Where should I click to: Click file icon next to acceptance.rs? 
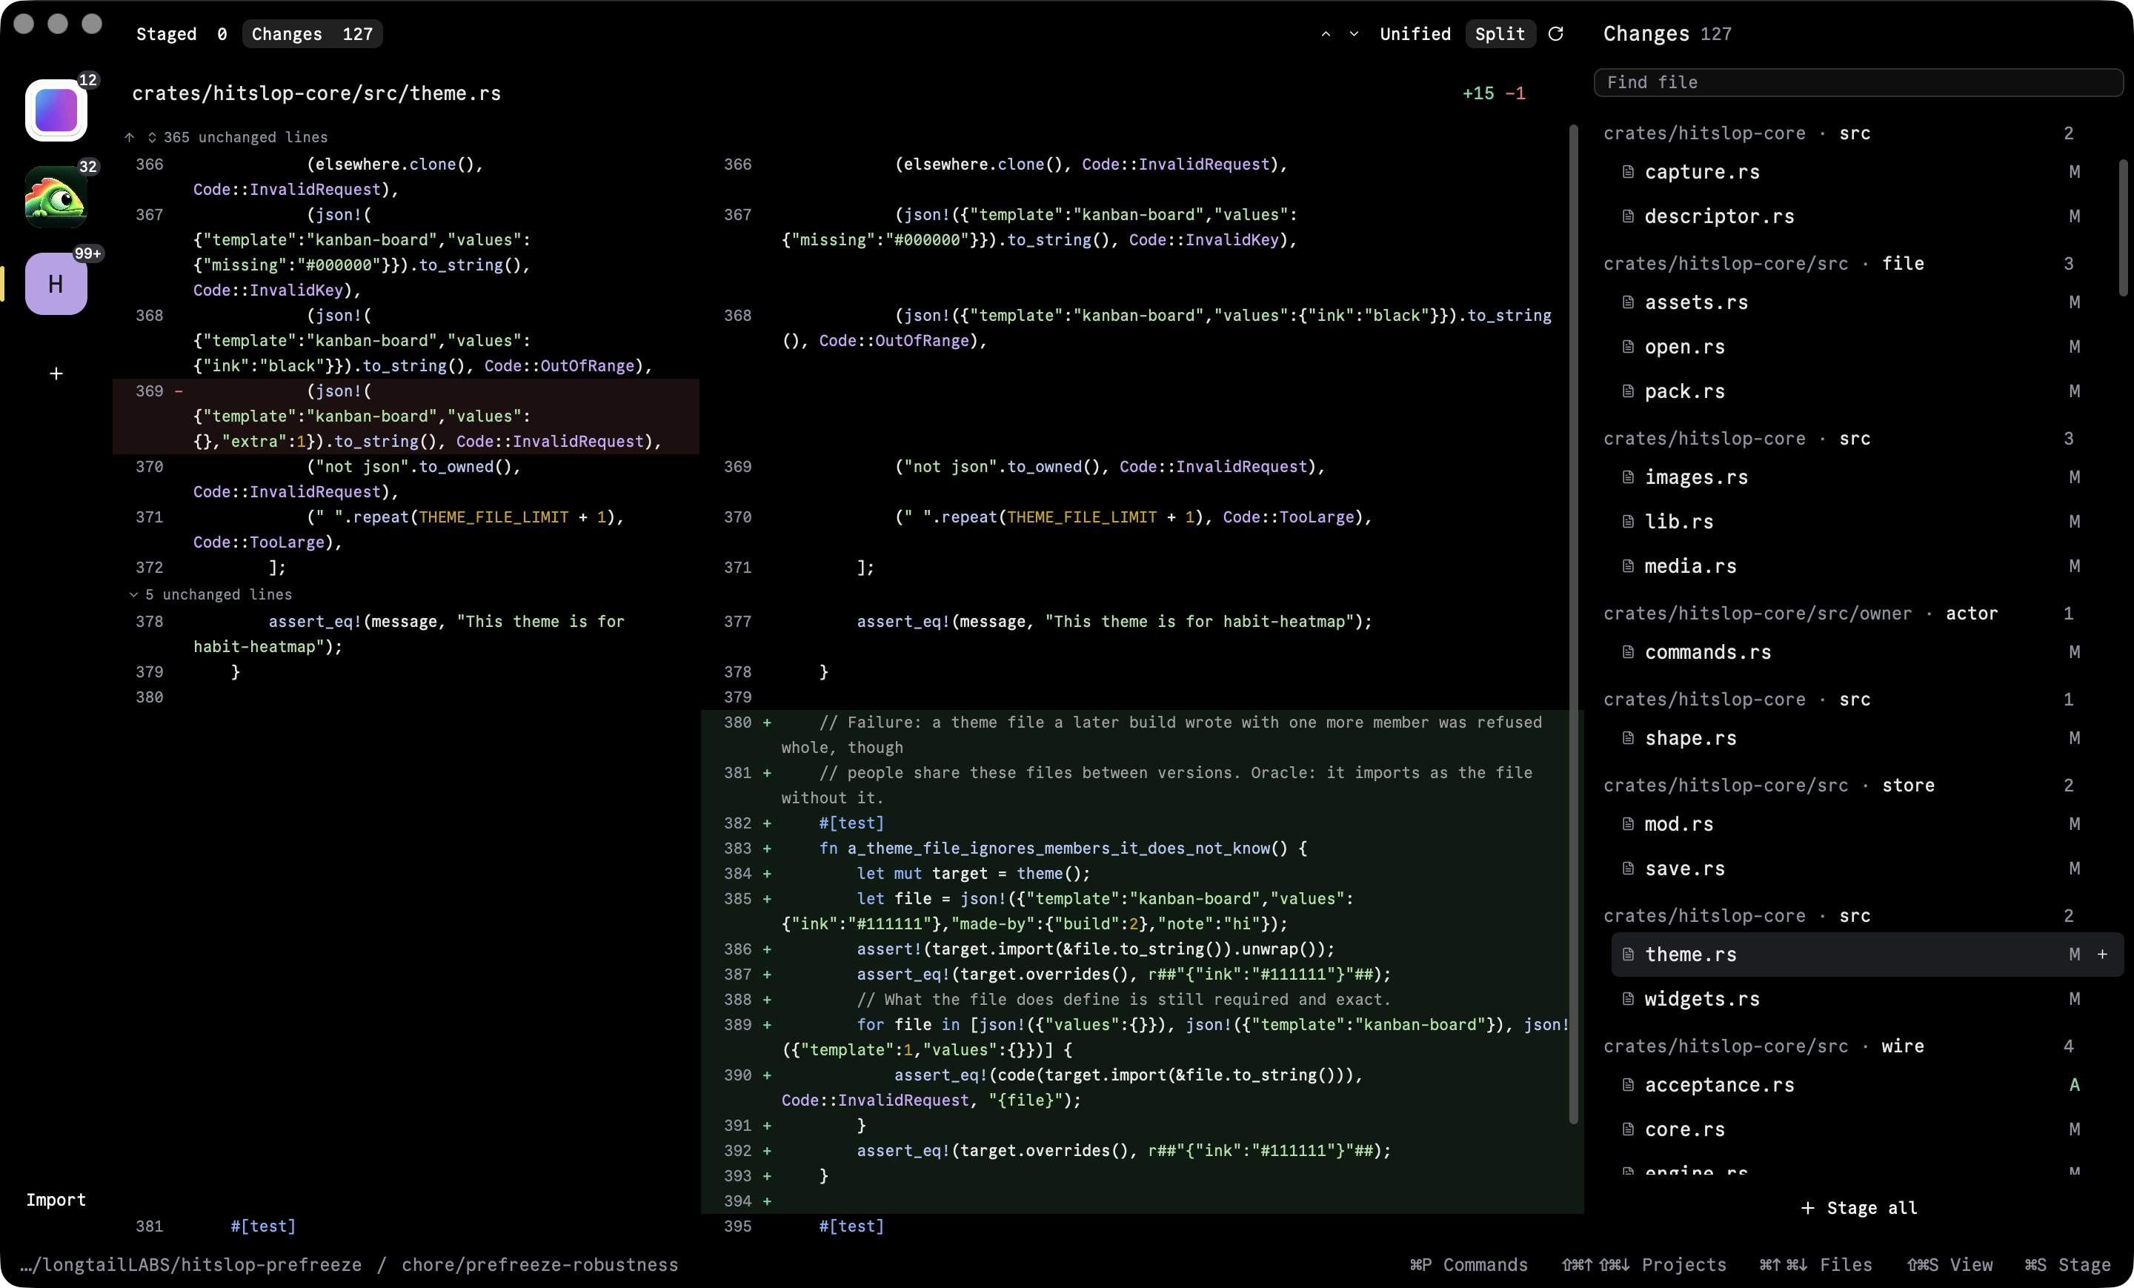(1627, 1086)
